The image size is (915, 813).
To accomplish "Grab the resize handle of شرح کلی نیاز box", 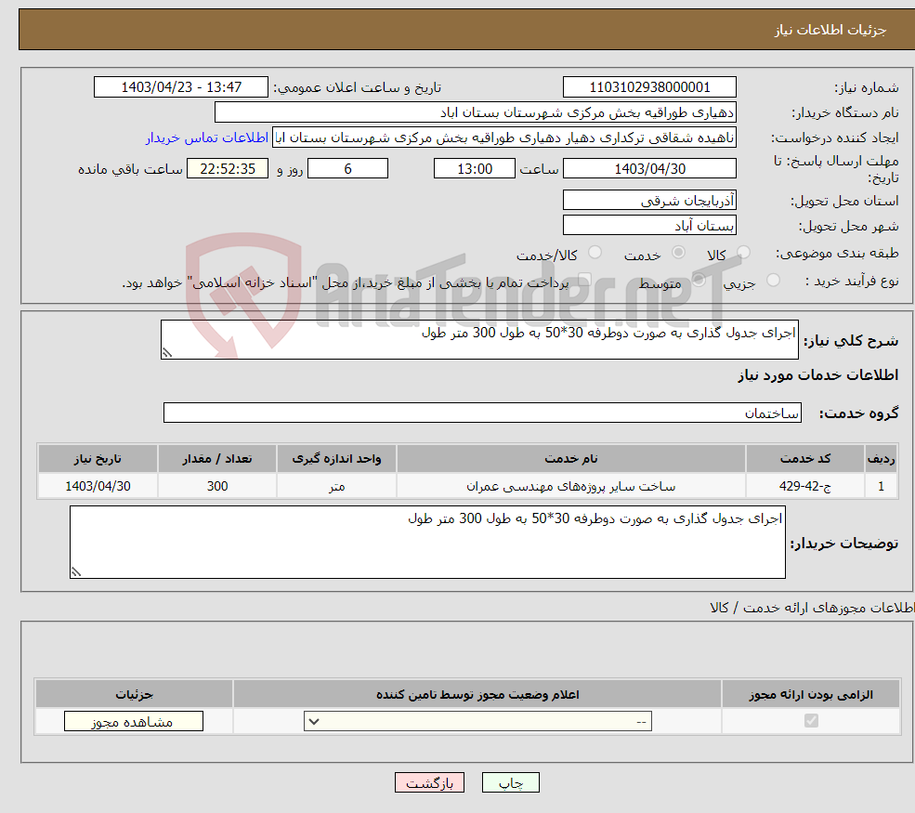I will coord(167,352).
